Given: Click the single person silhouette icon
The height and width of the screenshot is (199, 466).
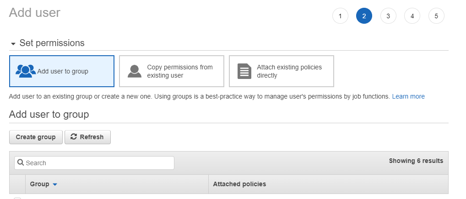Looking at the screenshot, I should click(135, 71).
